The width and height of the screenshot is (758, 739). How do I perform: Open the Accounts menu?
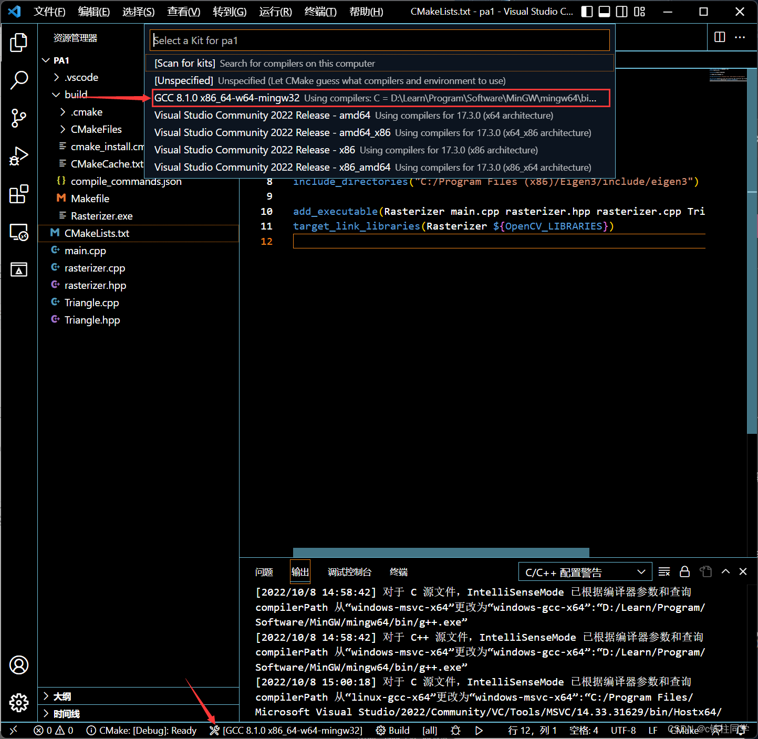[x=19, y=665]
